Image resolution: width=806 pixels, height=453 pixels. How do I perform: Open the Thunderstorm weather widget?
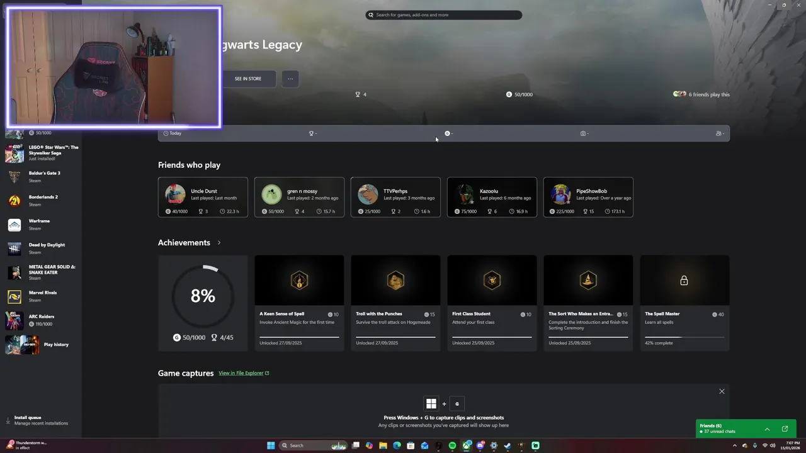26,445
